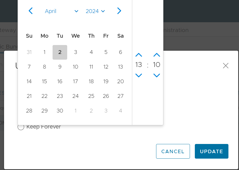Choose April 30 as the date
This screenshot has height=170, width=239.
point(60,111)
